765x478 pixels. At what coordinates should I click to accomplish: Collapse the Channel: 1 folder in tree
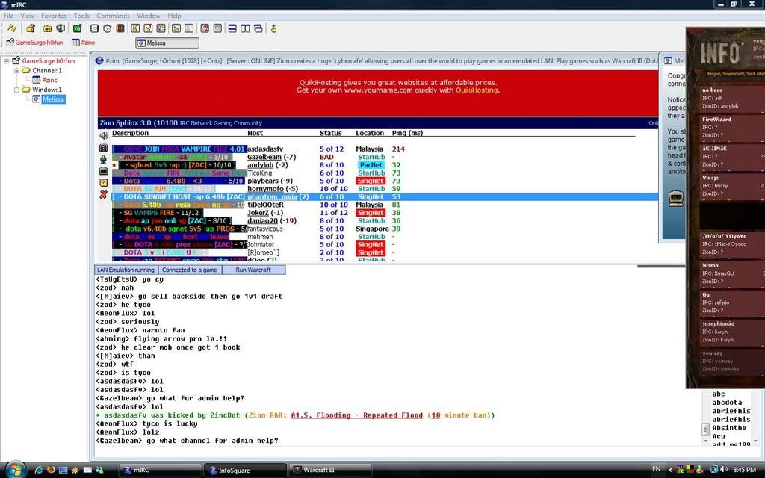pos(16,70)
